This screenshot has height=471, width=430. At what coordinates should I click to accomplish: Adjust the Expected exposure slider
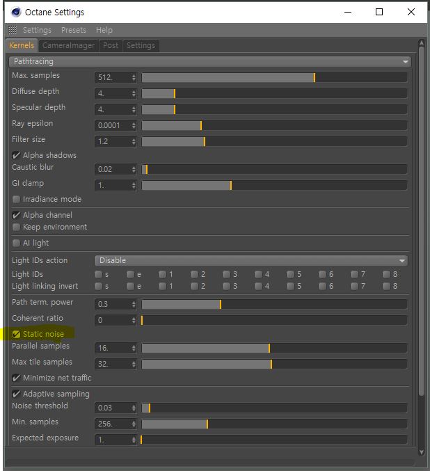274,440
